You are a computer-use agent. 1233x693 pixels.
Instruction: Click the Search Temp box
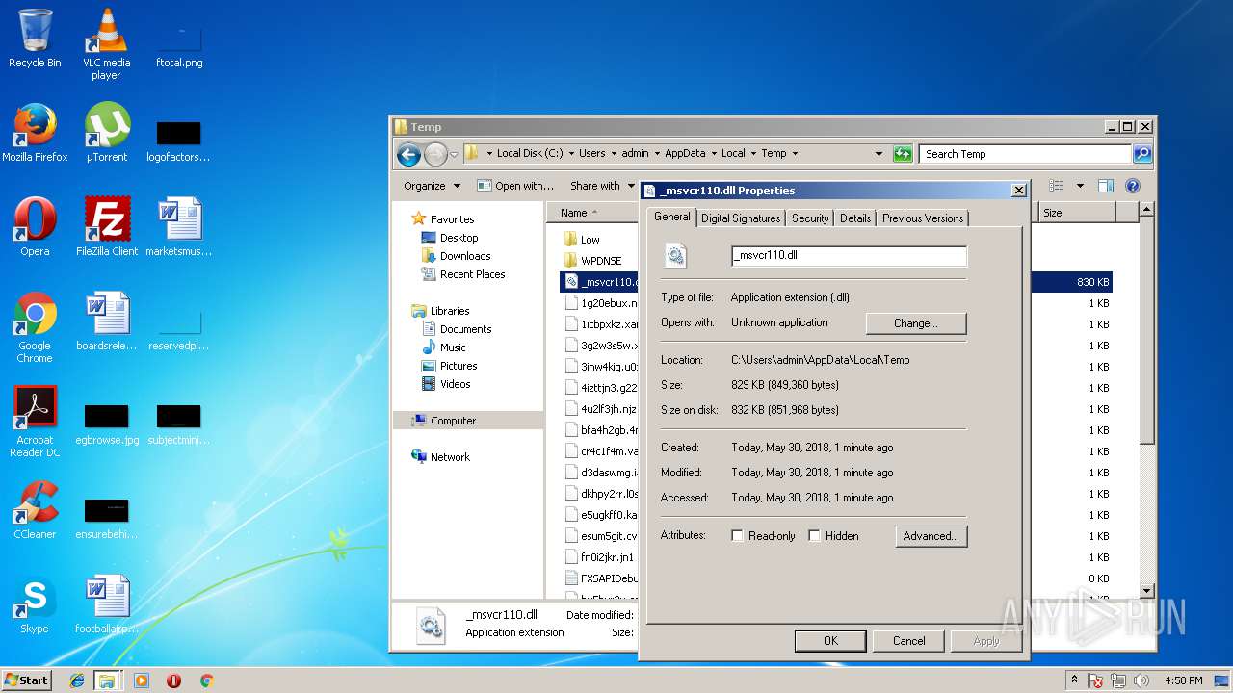1025,154
